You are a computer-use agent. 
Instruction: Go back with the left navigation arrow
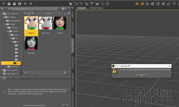click(2, 9)
